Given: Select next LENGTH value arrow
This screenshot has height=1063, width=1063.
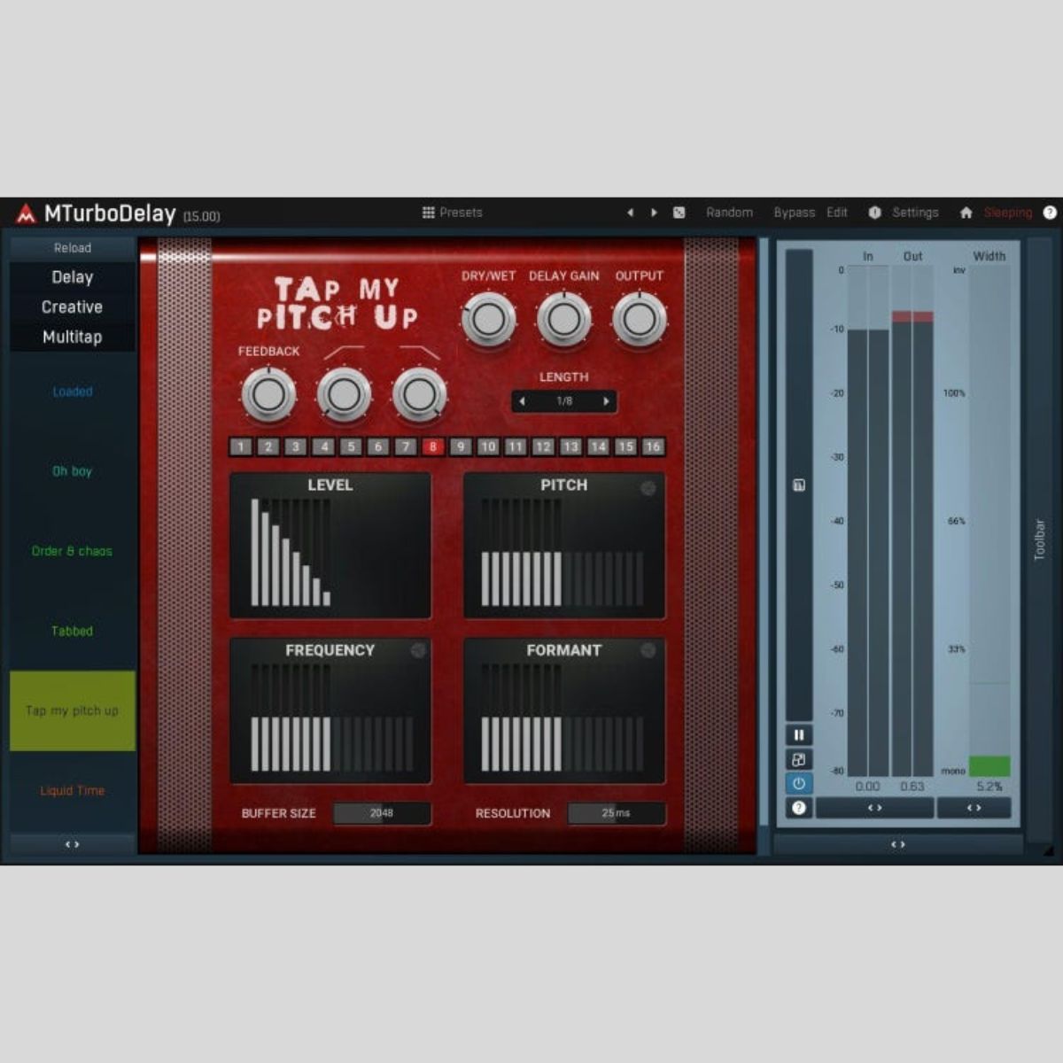Looking at the screenshot, I should 606,401.
